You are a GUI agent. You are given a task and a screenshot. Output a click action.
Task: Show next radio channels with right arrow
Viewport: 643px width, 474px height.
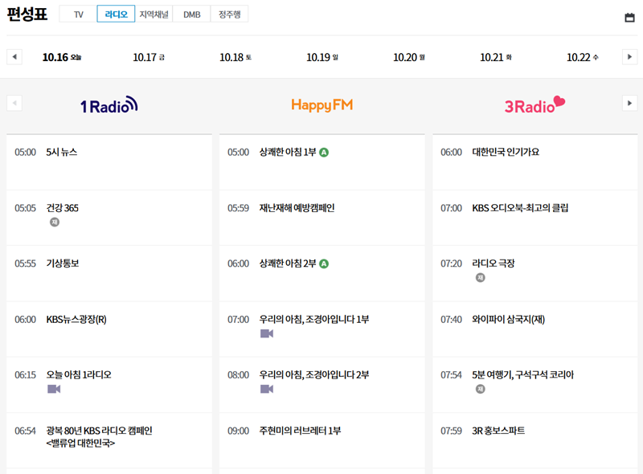tap(629, 104)
